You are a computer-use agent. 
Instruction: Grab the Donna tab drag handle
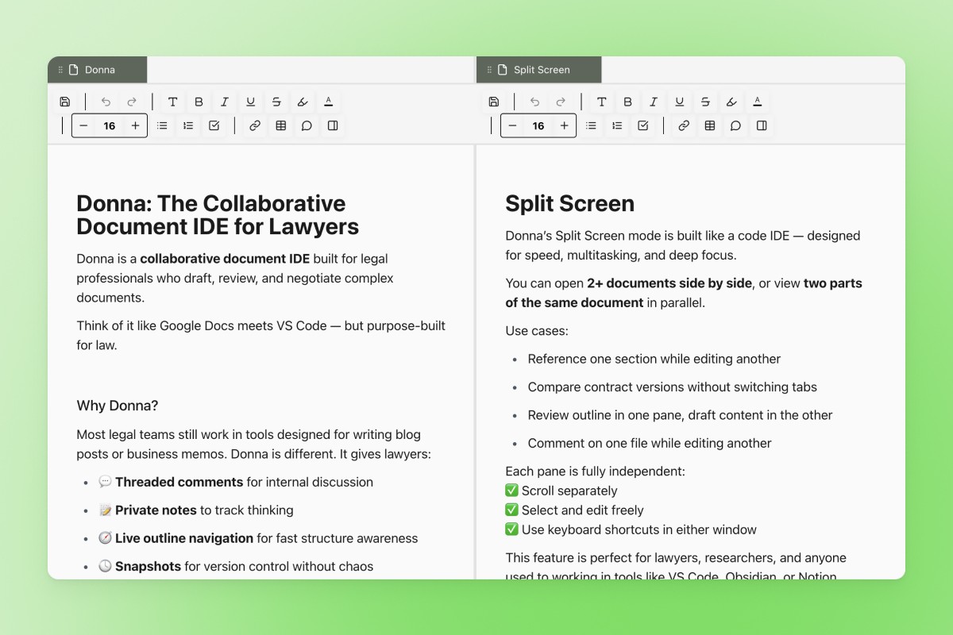[60, 70]
